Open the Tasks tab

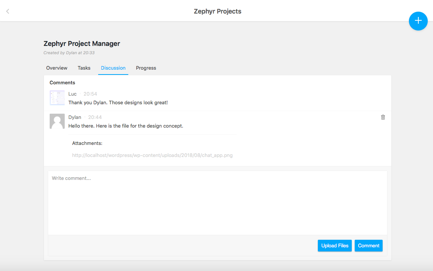[84, 68]
